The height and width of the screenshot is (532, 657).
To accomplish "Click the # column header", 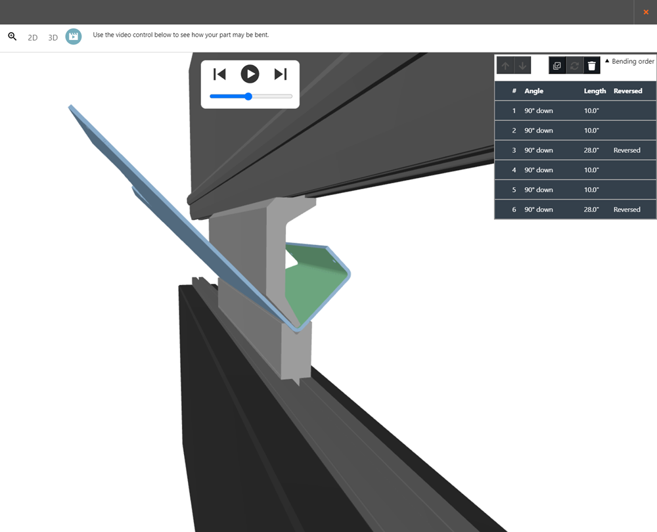I will [x=514, y=91].
